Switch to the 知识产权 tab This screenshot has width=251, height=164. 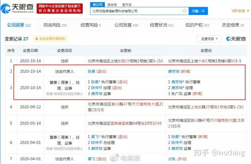[197, 25]
